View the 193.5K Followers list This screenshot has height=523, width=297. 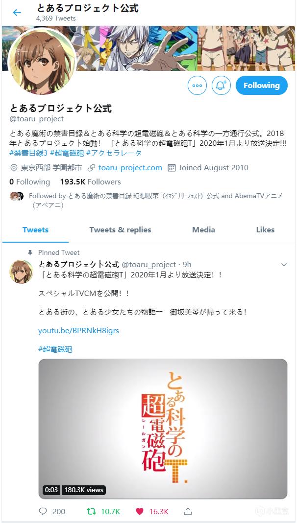tap(91, 182)
